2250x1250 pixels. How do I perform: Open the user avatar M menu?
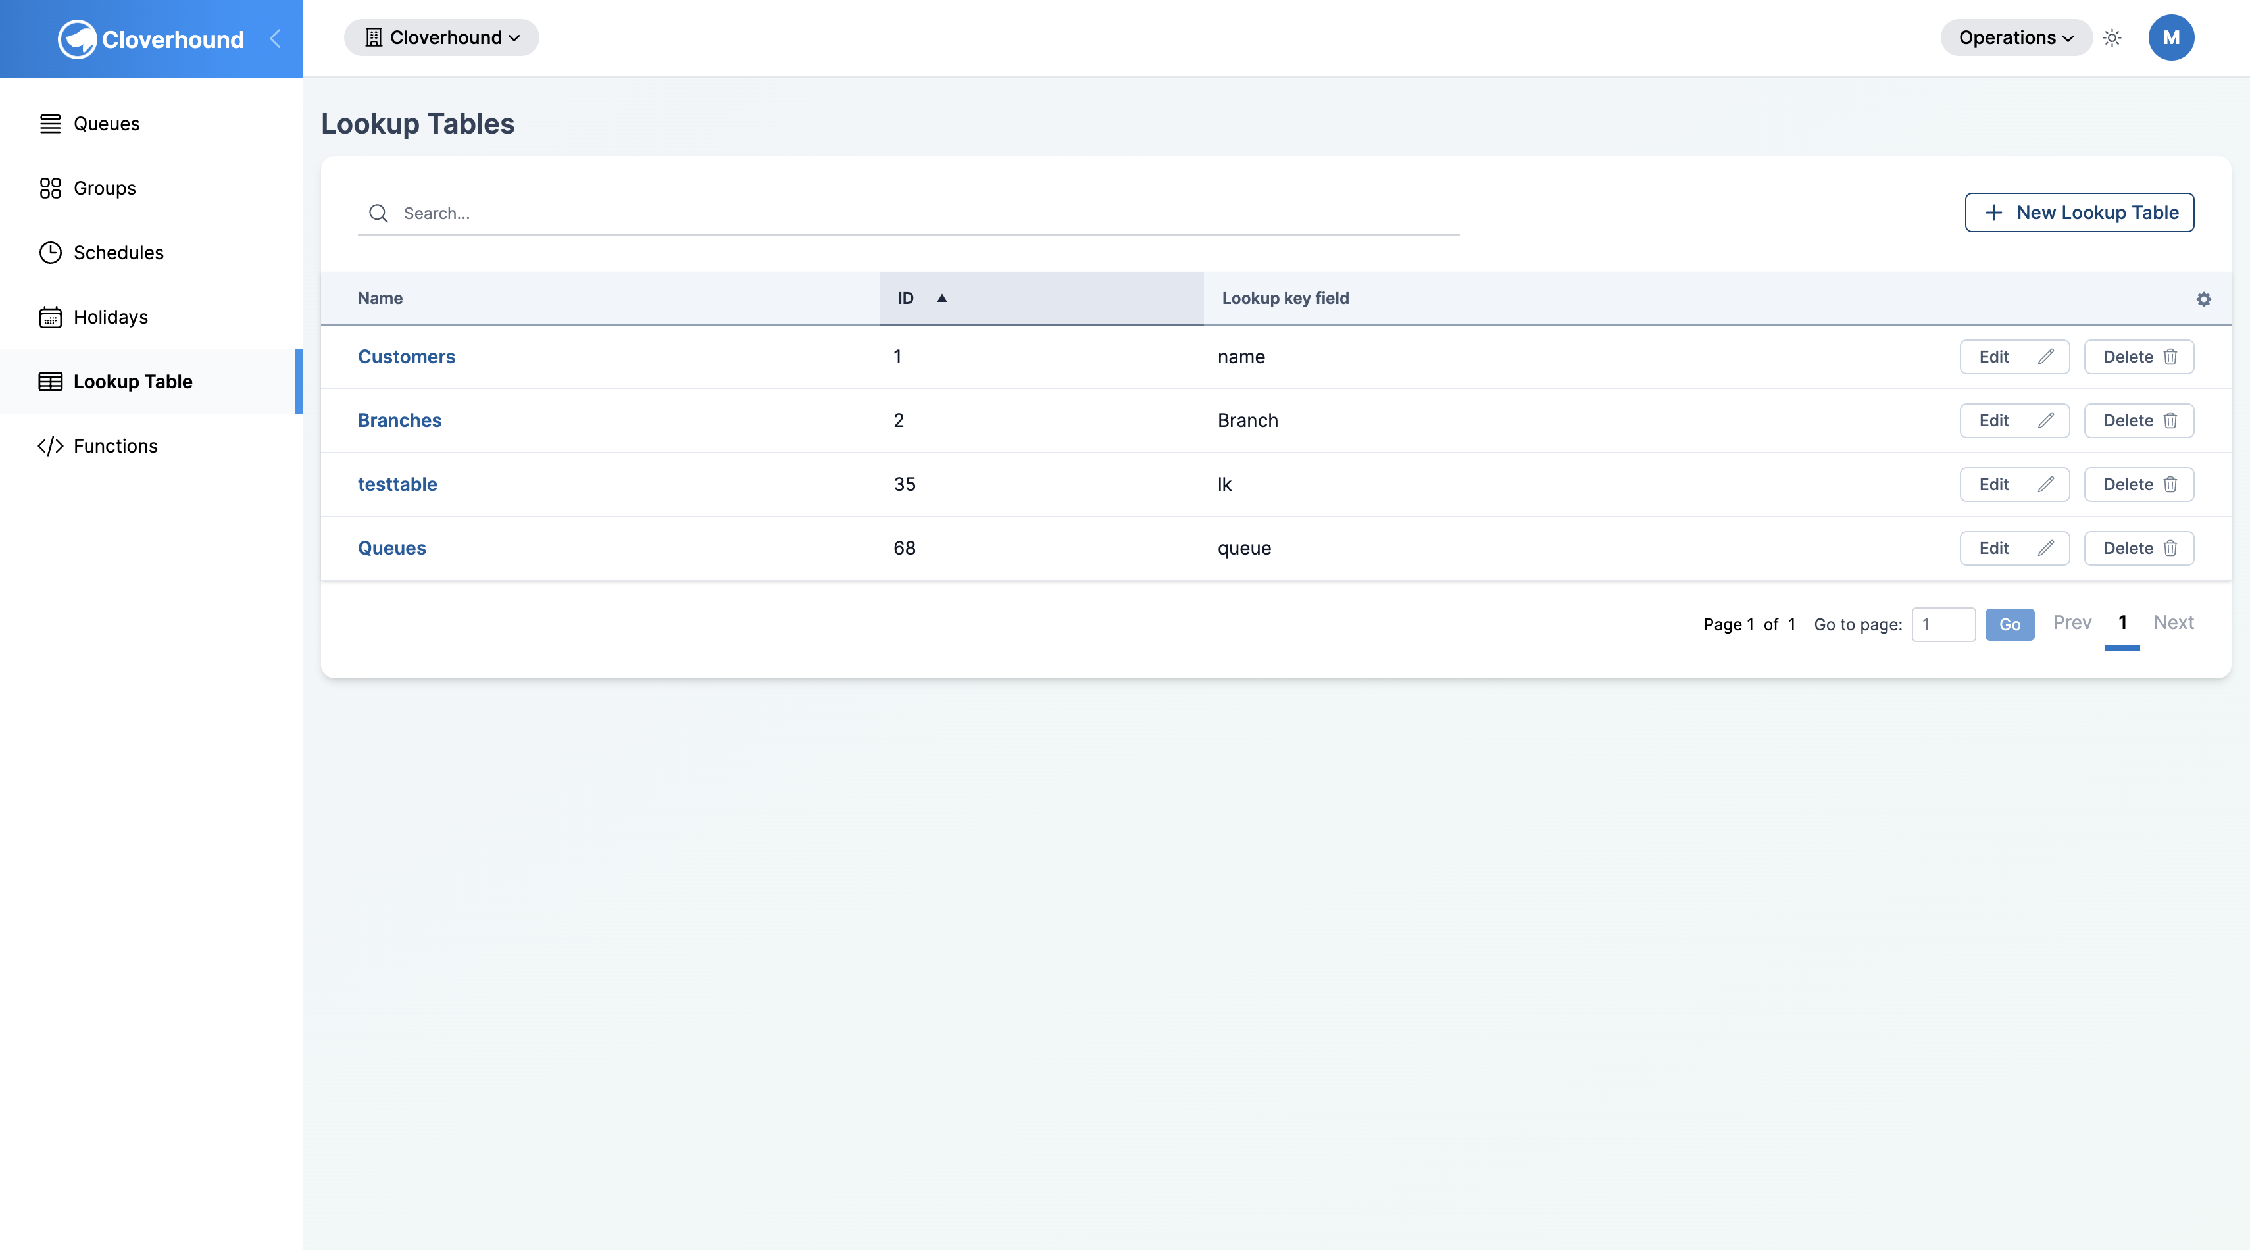[2170, 37]
